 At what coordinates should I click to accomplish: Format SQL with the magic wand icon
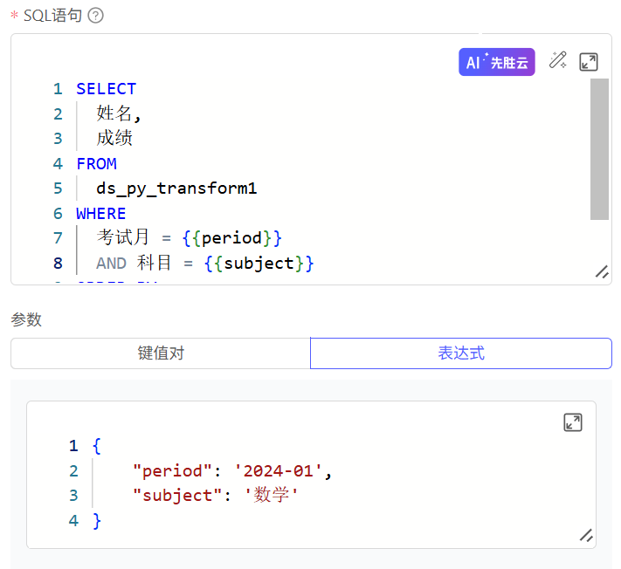557,60
